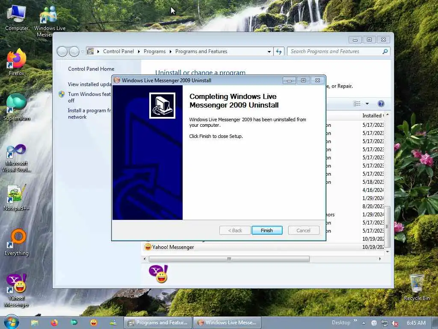Open the address bar history dropdown
The width and height of the screenshot is (438, 329).
click(x=269, y=51)
